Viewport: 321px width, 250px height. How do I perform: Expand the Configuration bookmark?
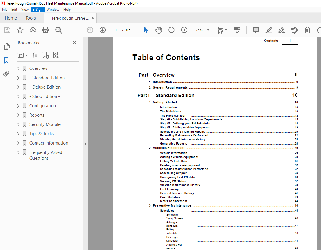tap(18, 106)
